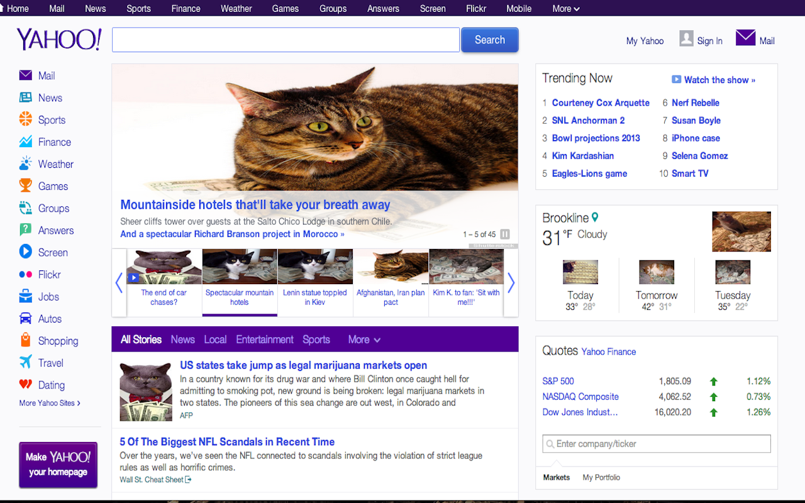
Task: Open trending topic Courteney Cox Arquette
Action: point(601,102)
